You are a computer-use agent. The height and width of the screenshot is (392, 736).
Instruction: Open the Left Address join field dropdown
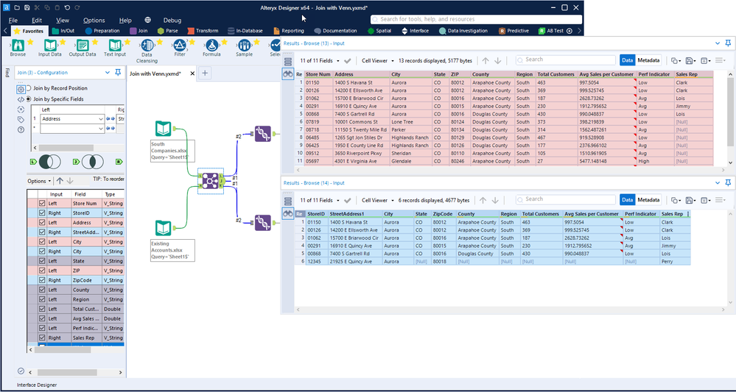(101, 119)
